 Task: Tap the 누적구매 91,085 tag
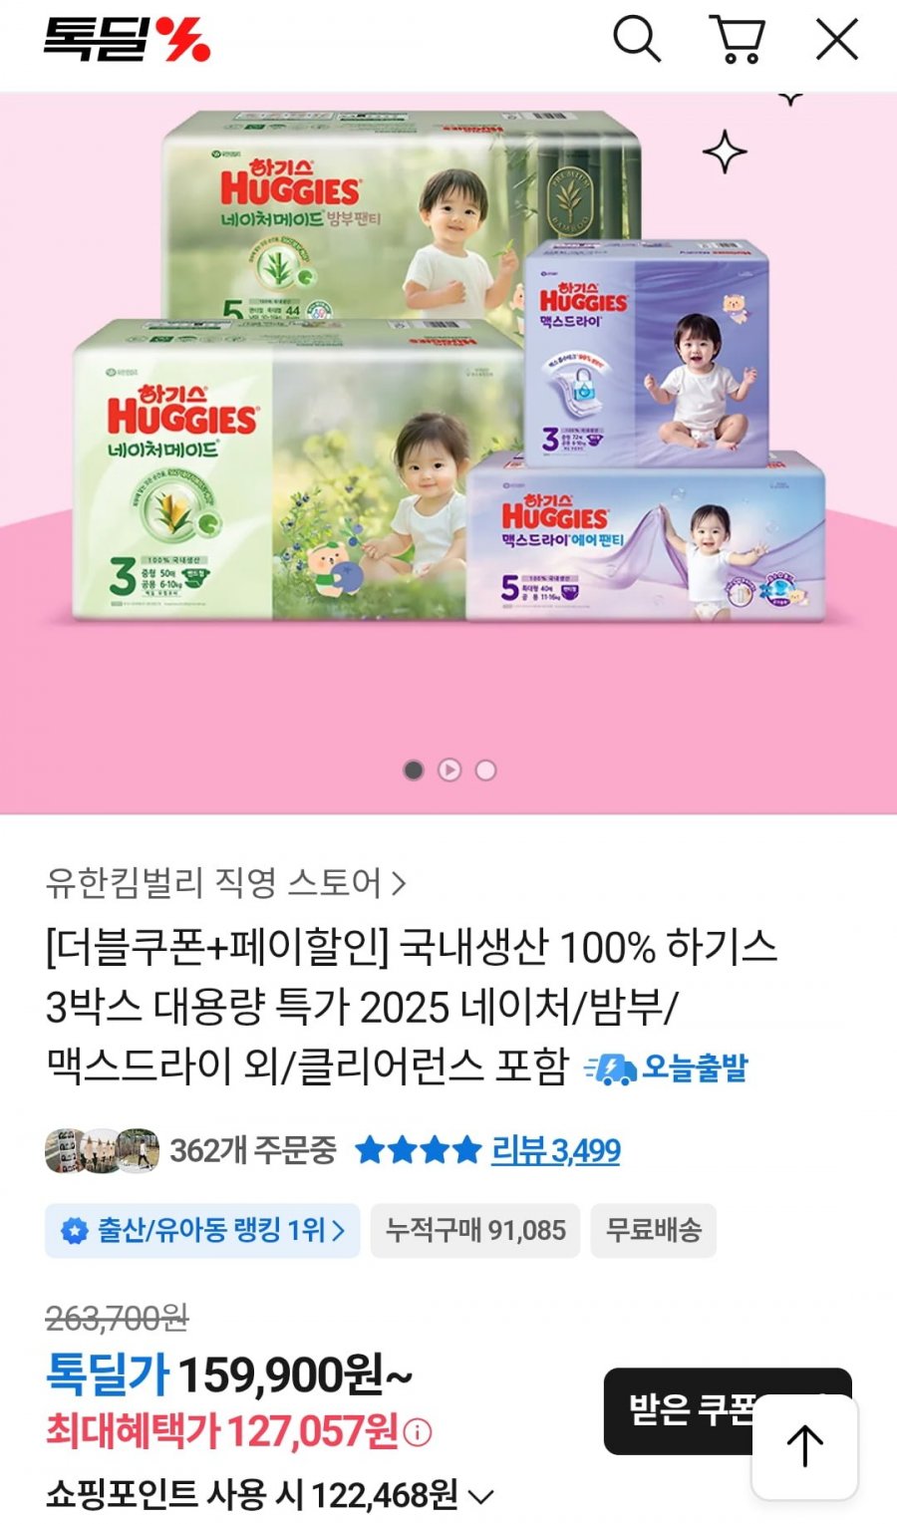(x=475, y=1230)
